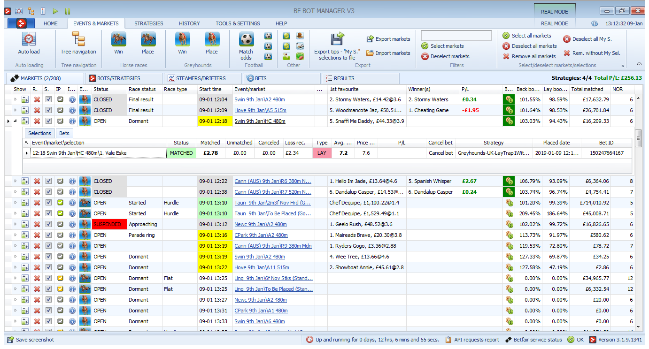Screen dimensions: 649x349
Task: Click Export tips My S. selections to file
Action: (337, 46)
